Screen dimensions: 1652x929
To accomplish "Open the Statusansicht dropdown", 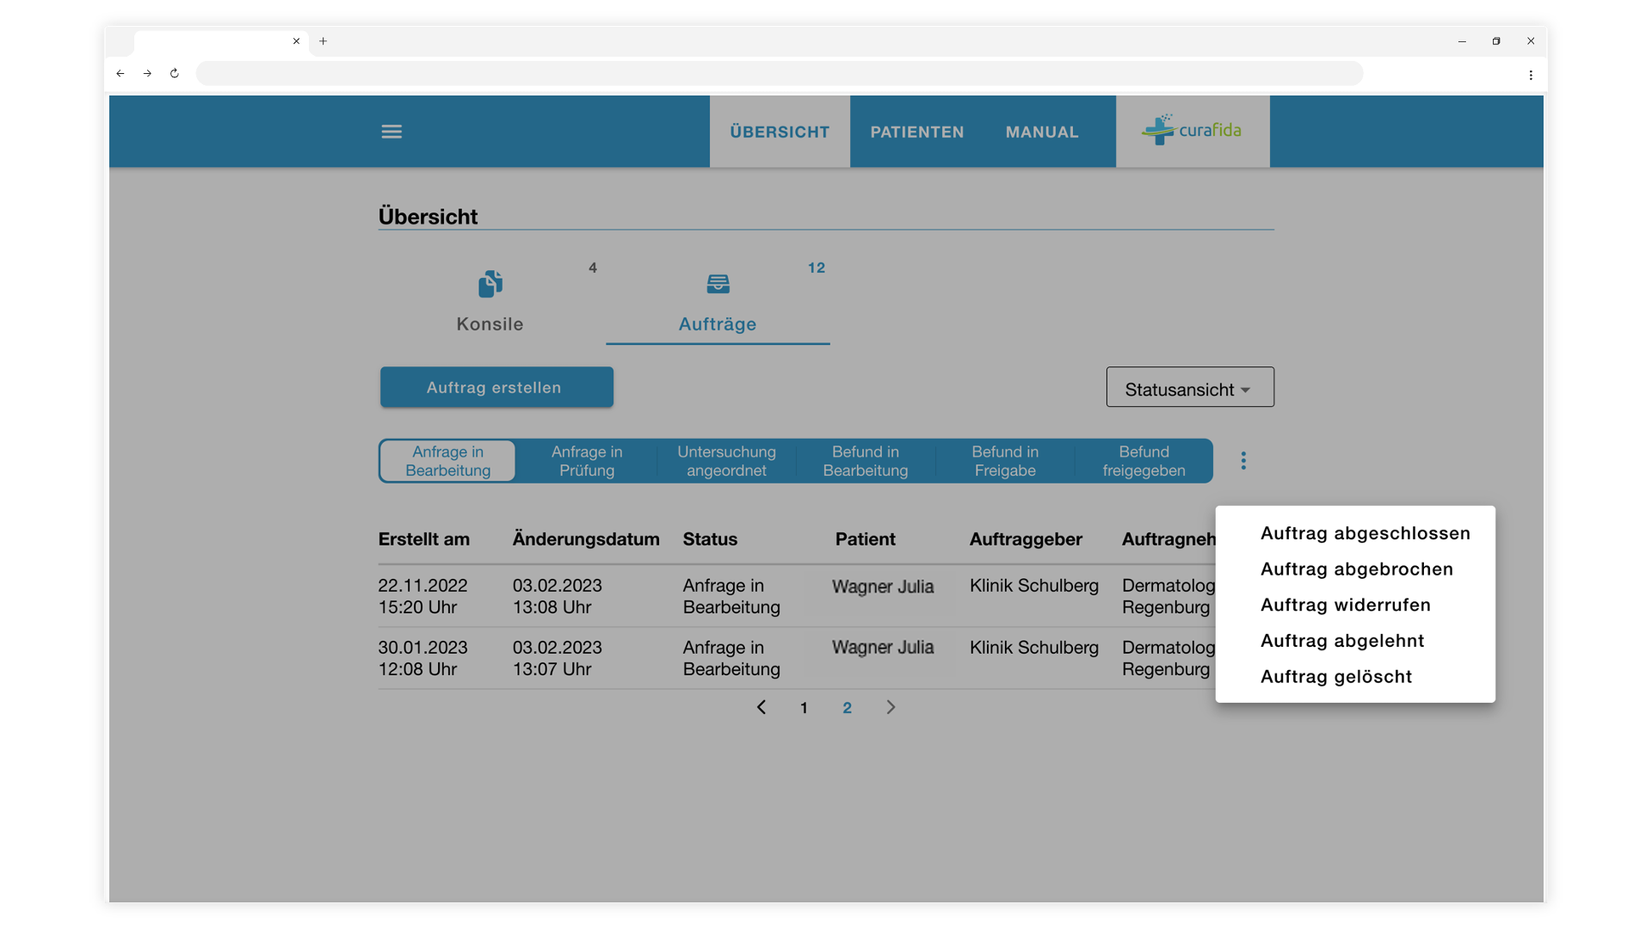I will pos(1190,388).
